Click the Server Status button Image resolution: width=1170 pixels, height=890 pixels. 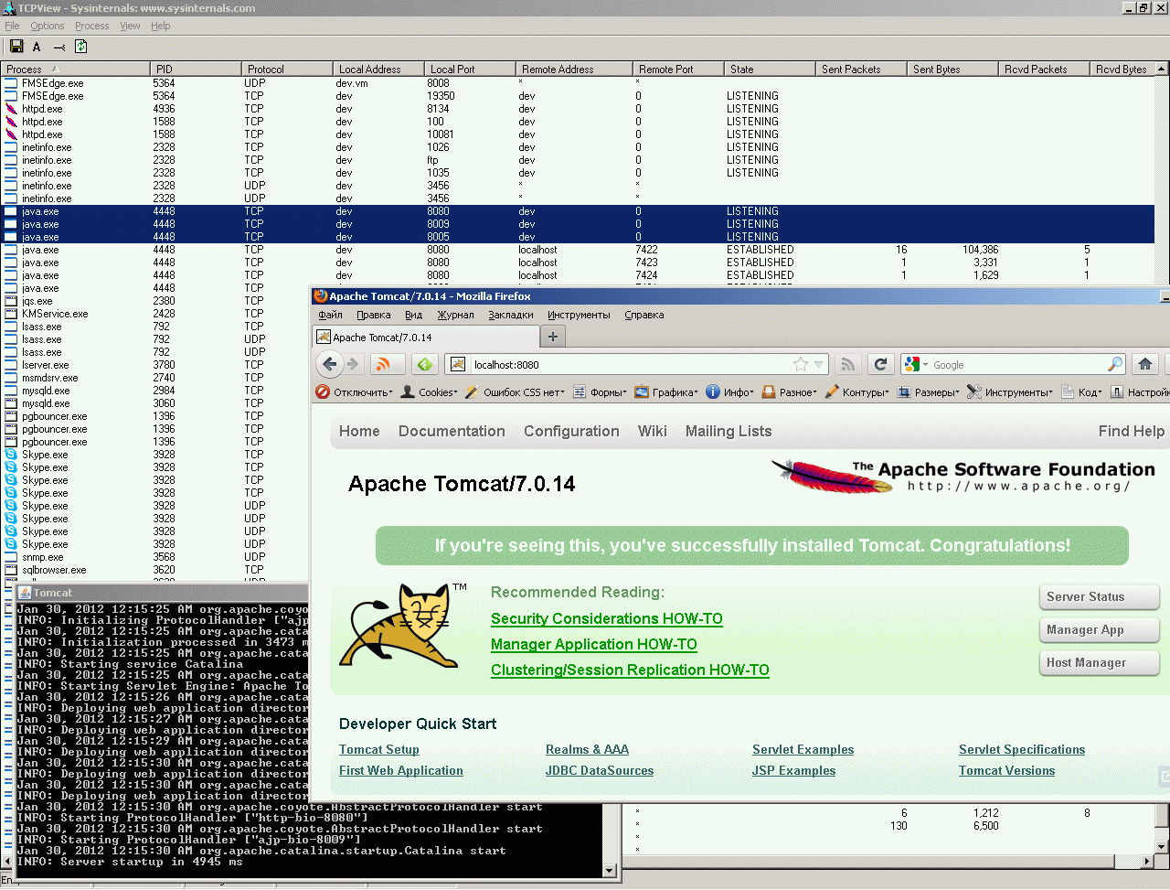pos(1099,597)
